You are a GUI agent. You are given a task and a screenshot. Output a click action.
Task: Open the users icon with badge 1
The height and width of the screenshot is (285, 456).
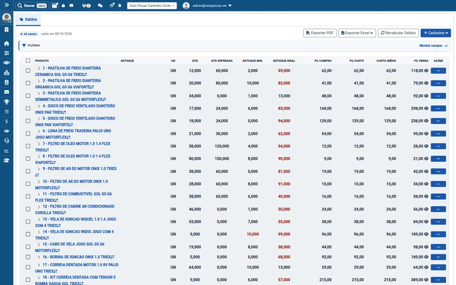(x=86, y=6)
